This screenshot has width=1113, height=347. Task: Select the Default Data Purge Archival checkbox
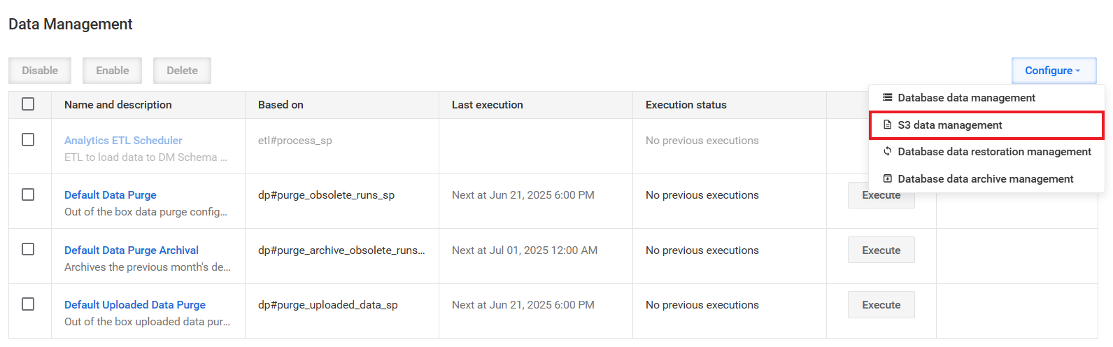[x=28, y=249]
